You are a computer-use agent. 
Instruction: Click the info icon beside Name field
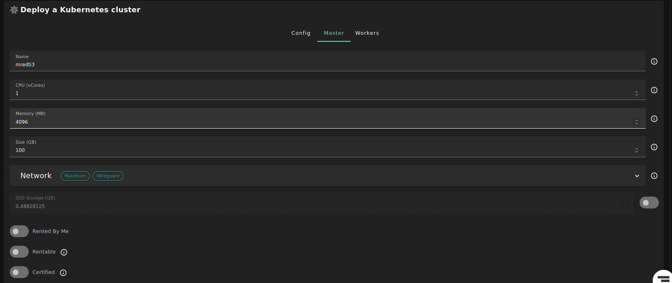(654, 61)
